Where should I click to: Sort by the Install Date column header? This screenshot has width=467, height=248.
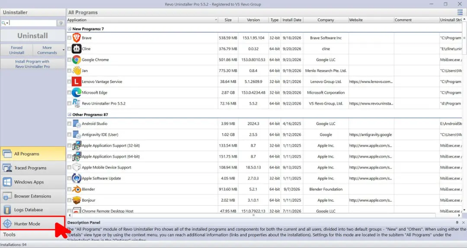click(292, 20)
